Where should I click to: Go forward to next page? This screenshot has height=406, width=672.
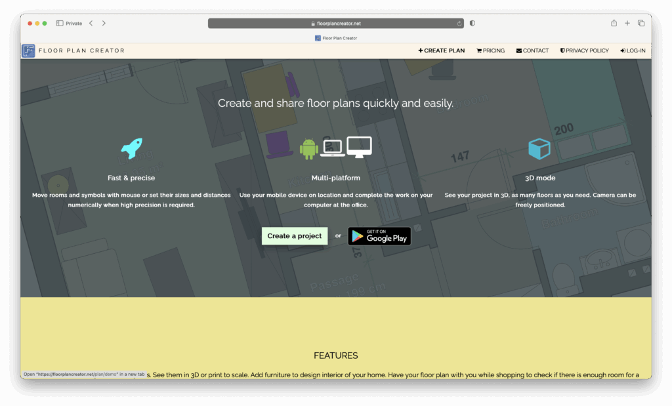pyautogui.click(x=104, y=23)
